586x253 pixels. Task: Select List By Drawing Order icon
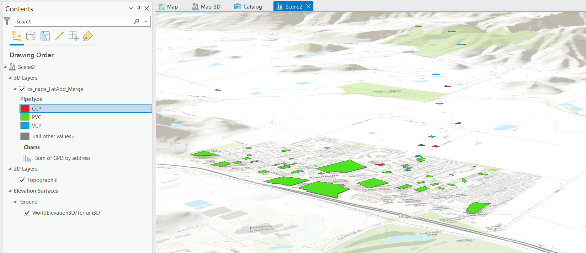pos(17,36)
